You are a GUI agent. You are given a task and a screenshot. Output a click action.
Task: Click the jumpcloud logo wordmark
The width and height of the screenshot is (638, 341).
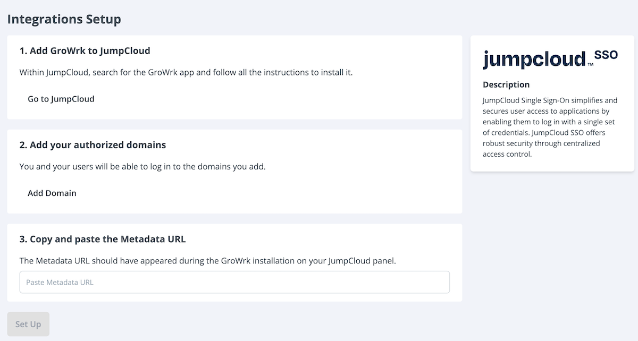tap(534, 59)
